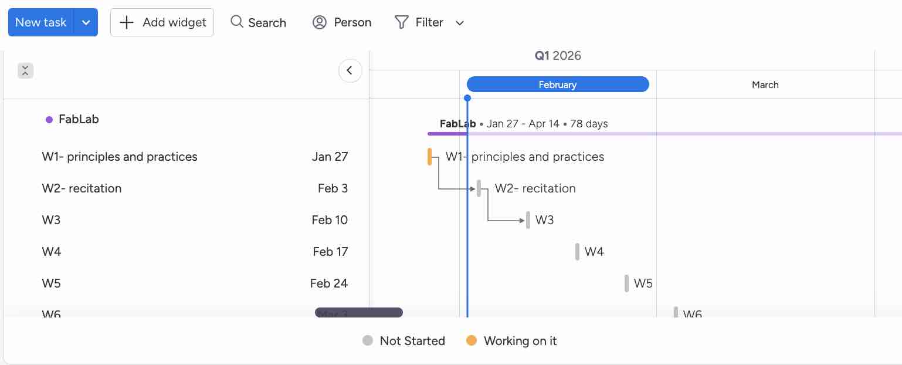Open the Person filter icon
The width and height of the screenshot is (902, 365).
319,22
